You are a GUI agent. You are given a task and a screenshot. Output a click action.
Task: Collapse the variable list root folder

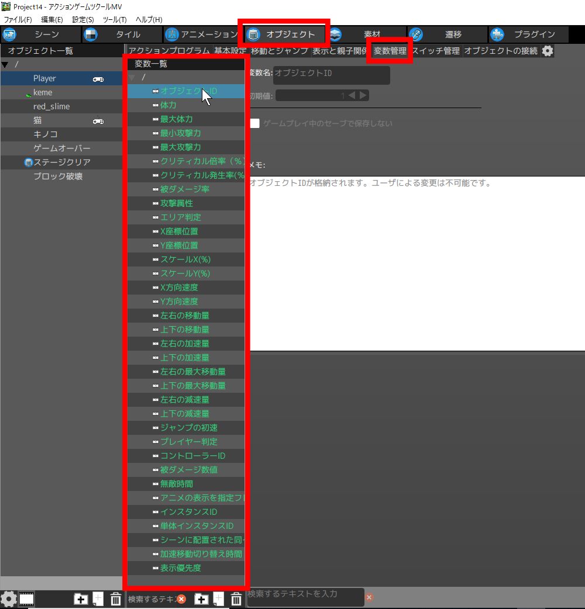pyautogui.click(x=132, y=77)
